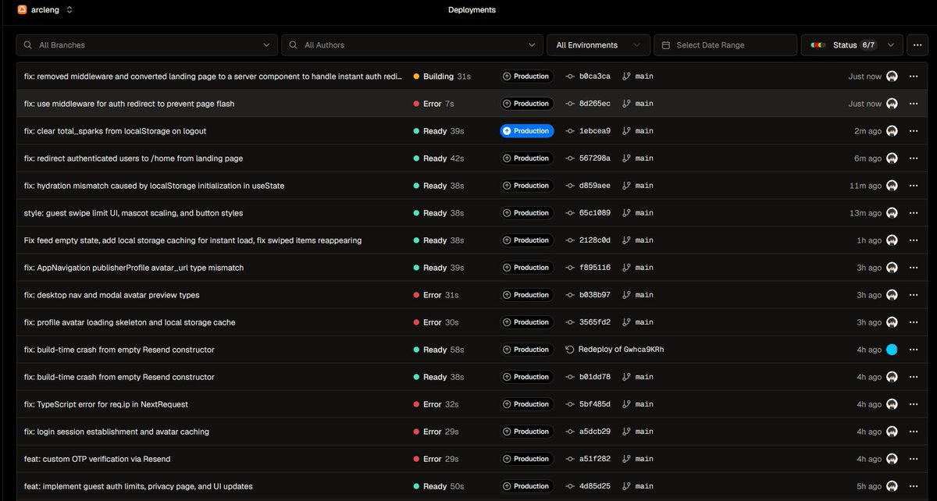Image resolution: width=937 pixels, height=501 pixels.
Task: Click the redeploy arrow icon beside Gwhca9KRh
Action: point(570,350)
